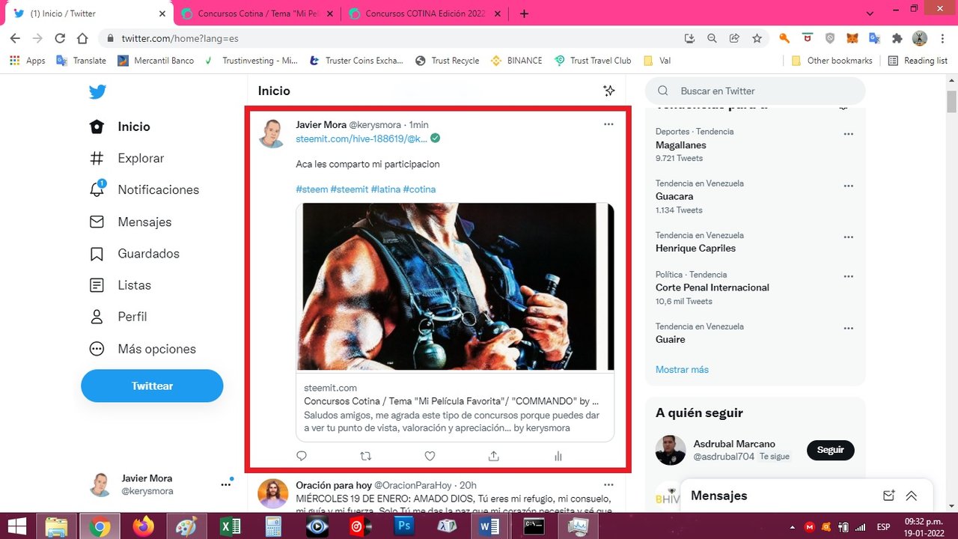Image resolution: width=958 pixels, height=539 pixels.
Task: Open a new browser tab
Action: tap(524, 13)
